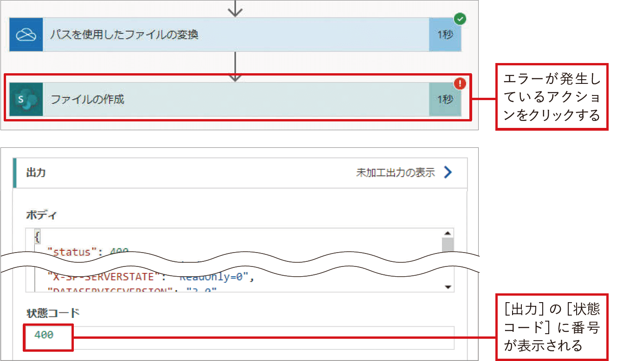This screenshot has width=617, height=361.
Task: Click the 1秒 duration on ファイルの作成
Action: click(x=445, y=99)
